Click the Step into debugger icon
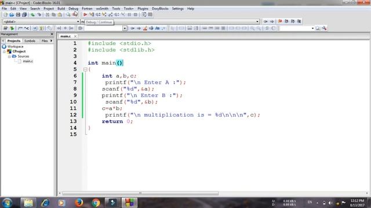Screen dimensions: 371x208 tap(104, 14)
